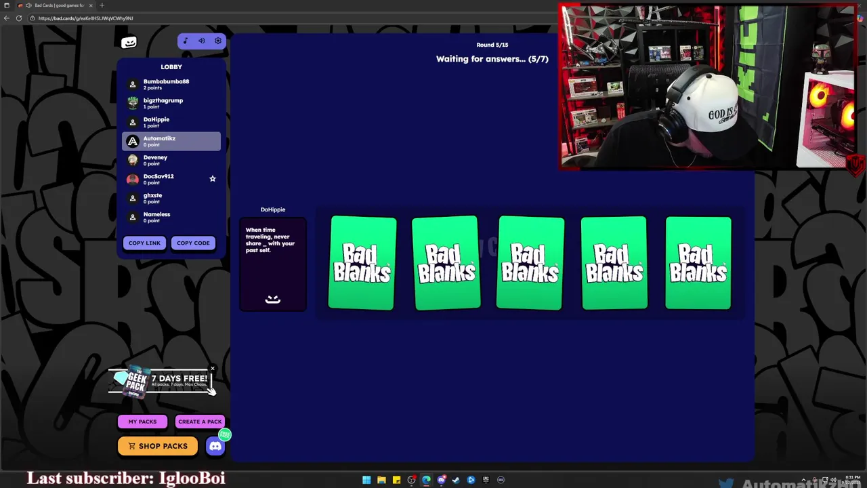Reload the browser page
The image size is (867, 488).
coord(19,18)
